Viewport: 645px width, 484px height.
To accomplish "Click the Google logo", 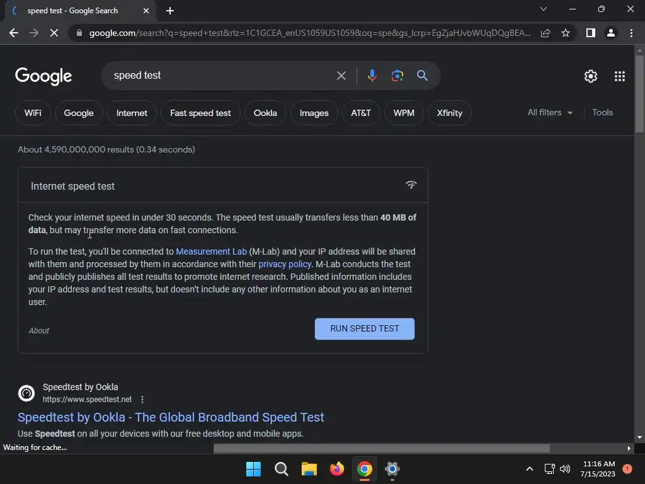I will [x=43, y=76].
